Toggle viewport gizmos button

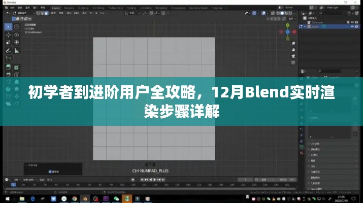[x=254, y=13]
